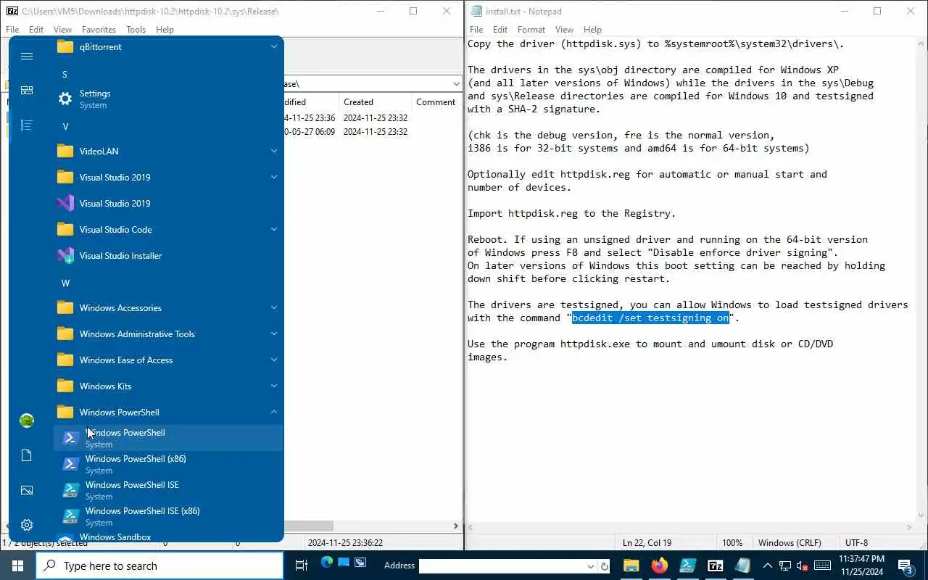The width and height of the screenshot is (928, 580).
Task: Open the Start menu hamburger expand icon
Action: tap(27, 56)
